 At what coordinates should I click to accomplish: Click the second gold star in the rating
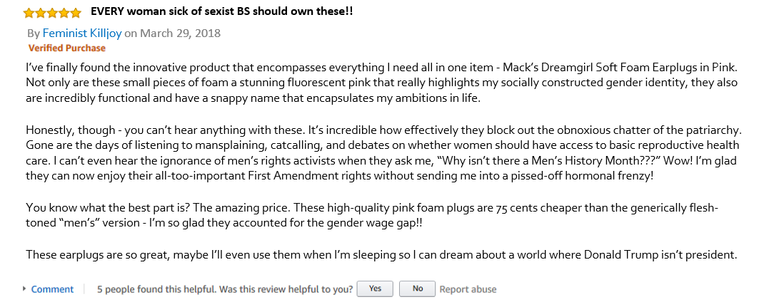coord(41,13)
